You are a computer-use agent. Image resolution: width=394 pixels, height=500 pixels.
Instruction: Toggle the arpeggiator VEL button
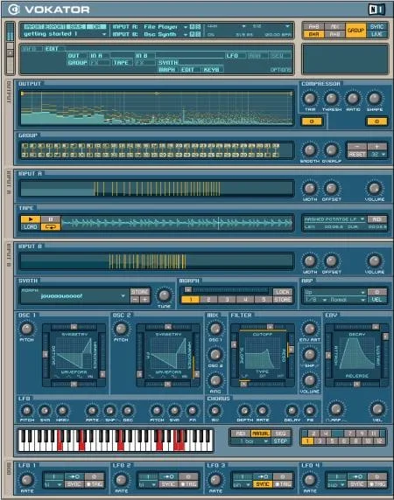tap(376, 300)
